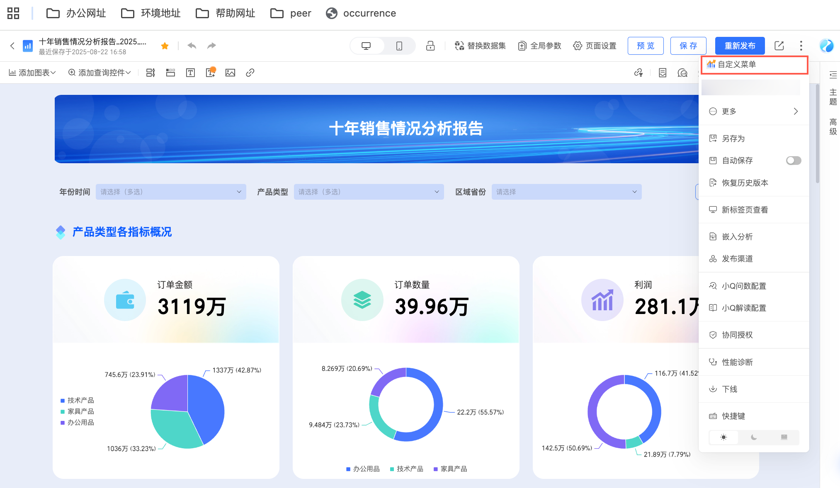Open the share export icon

point(779,46)
